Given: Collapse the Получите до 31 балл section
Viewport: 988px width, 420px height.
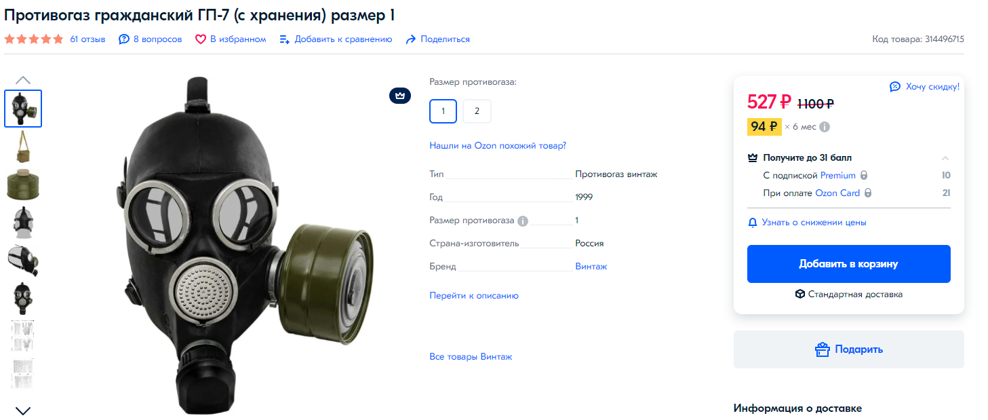Looking at the screenshot, I should [945, 158].
